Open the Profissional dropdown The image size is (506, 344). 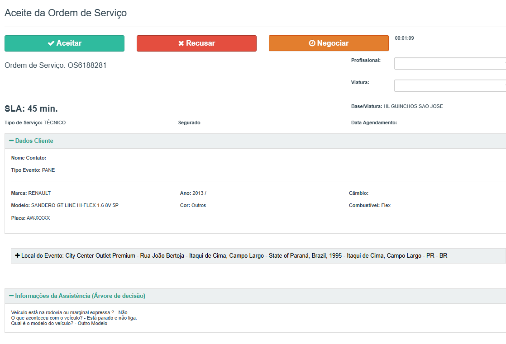[449, 64]
